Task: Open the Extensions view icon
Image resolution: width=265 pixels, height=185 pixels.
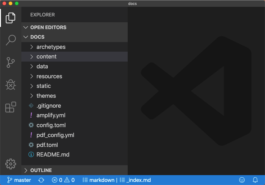Action: pyautogui.click(x=11, y=107)
